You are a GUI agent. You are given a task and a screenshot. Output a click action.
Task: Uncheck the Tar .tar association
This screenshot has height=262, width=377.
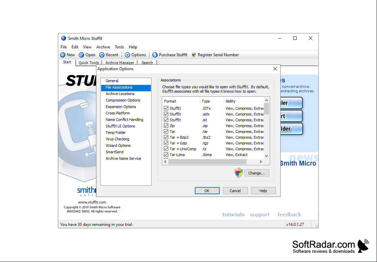pyautogui.click(x=166, y=132)
